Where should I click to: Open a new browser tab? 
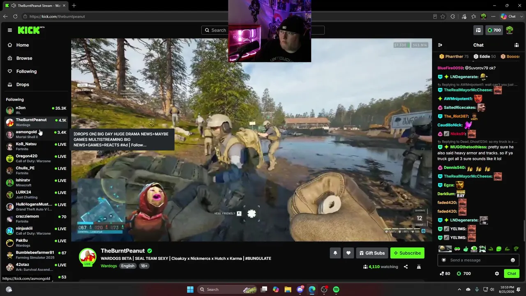point(74,5)
